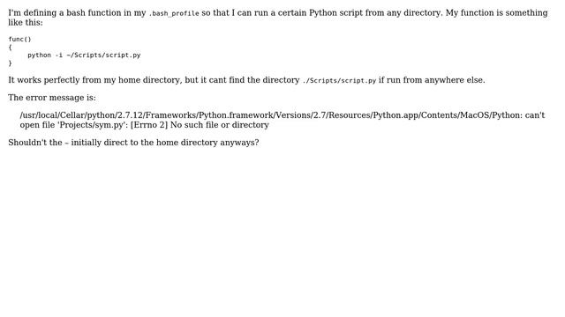Click the closing curly brace in code
This screenshot has height=317, width=565.
(10, 63)
